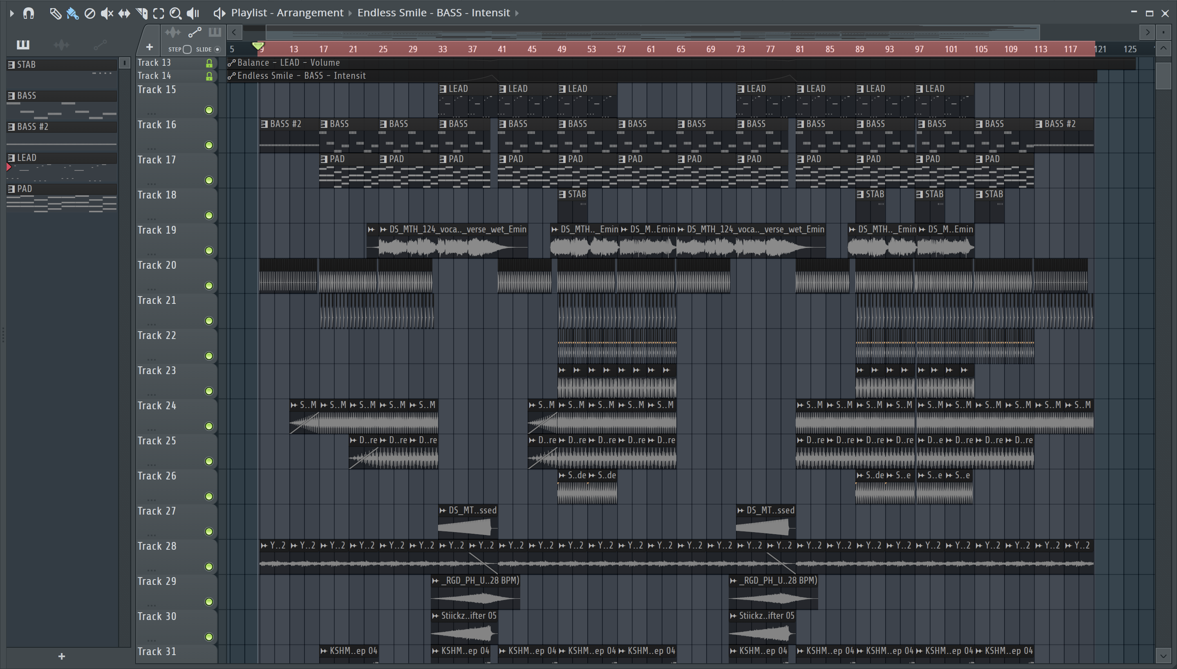
Task: Open clip menu of first STAB clip on Track 18
Action: click(x=562, y=194)
